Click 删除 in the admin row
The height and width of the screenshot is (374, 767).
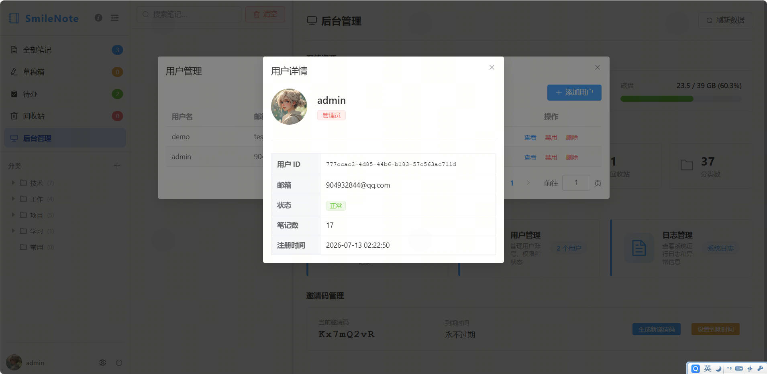572,157
